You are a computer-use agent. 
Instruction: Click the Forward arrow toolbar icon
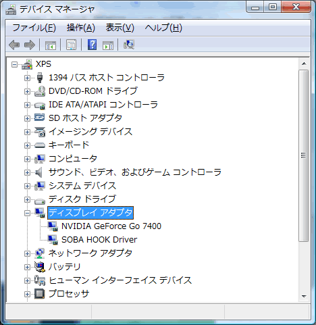[x=30, y=45]
